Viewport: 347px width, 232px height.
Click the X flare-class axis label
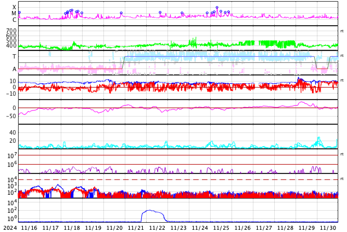14,7
